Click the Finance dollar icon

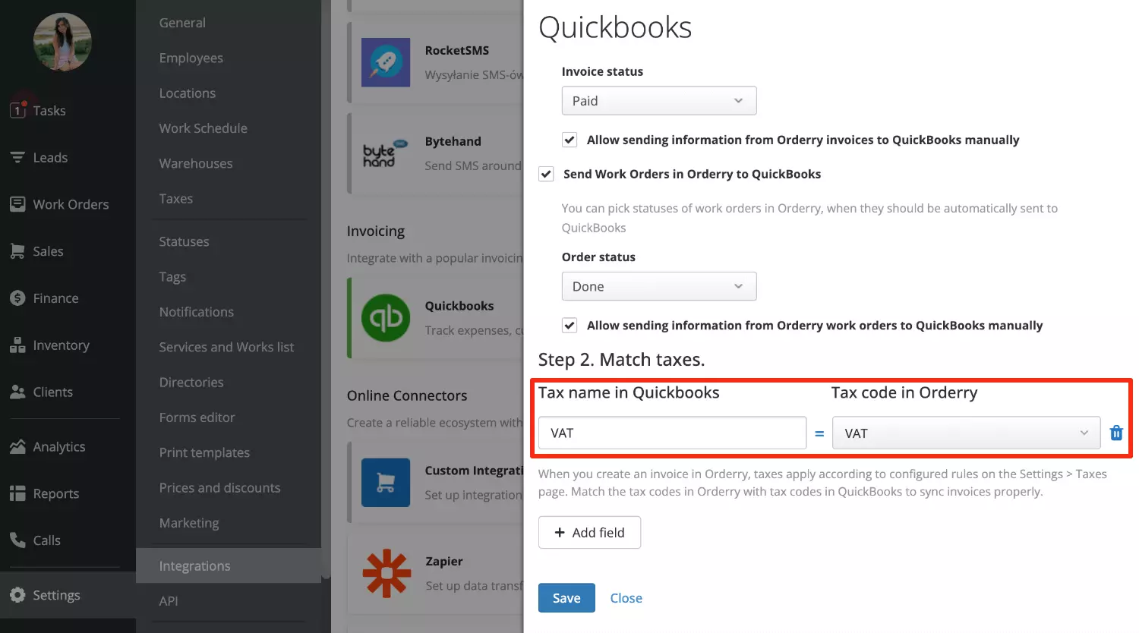[17, 298]
